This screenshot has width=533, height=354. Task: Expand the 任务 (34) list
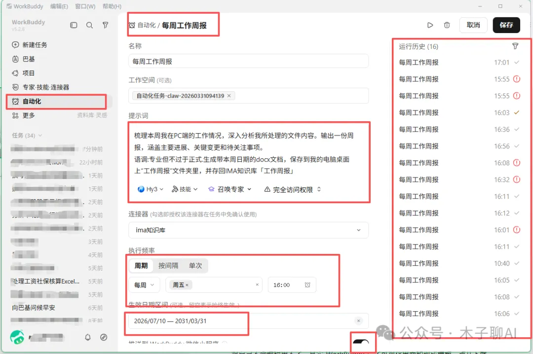pos(27,136)
